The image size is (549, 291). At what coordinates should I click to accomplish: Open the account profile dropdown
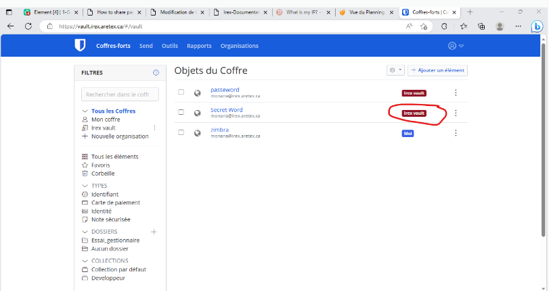tap(456, 46)
